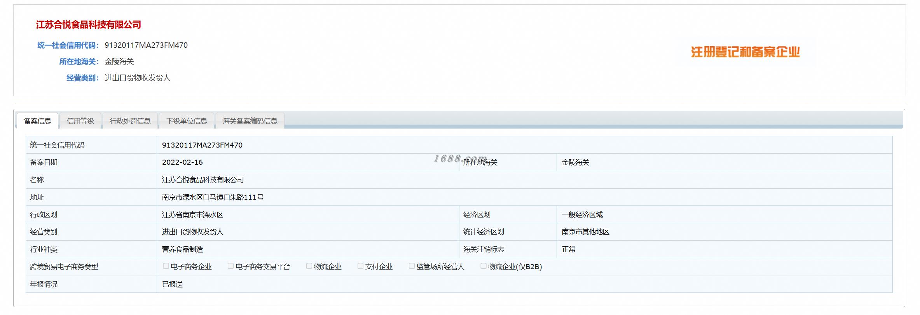Click the 金陵海关 table cell

pyautogui.click(x=575, y=162)
